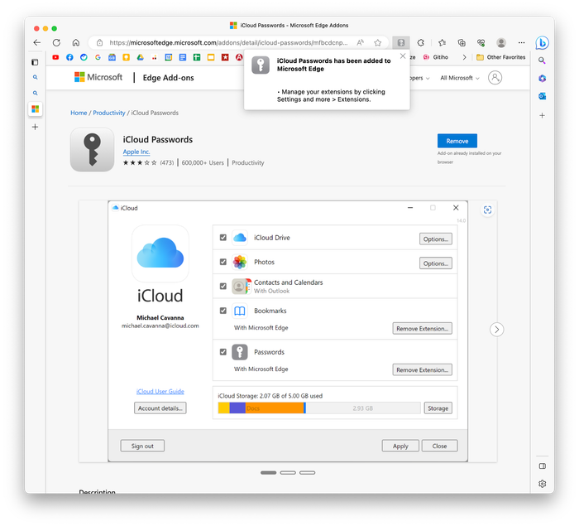579x526 pixels.
Task: Select the third carousel indicator
Action: (307, 473)
